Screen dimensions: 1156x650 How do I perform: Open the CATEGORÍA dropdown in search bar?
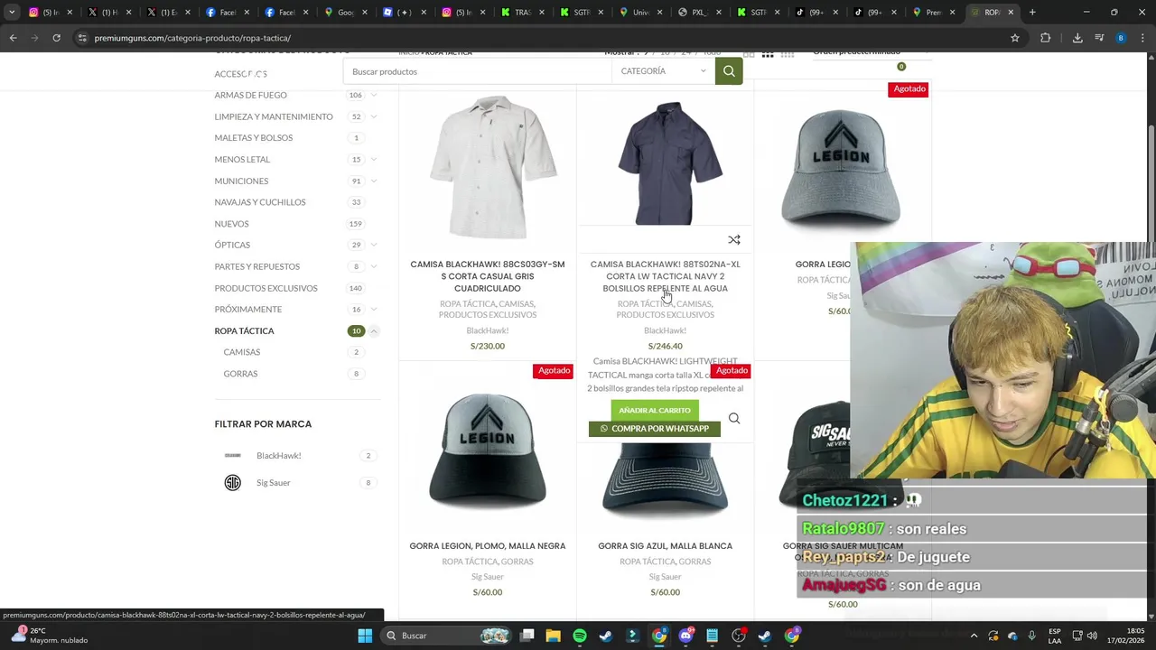[662, 71]
